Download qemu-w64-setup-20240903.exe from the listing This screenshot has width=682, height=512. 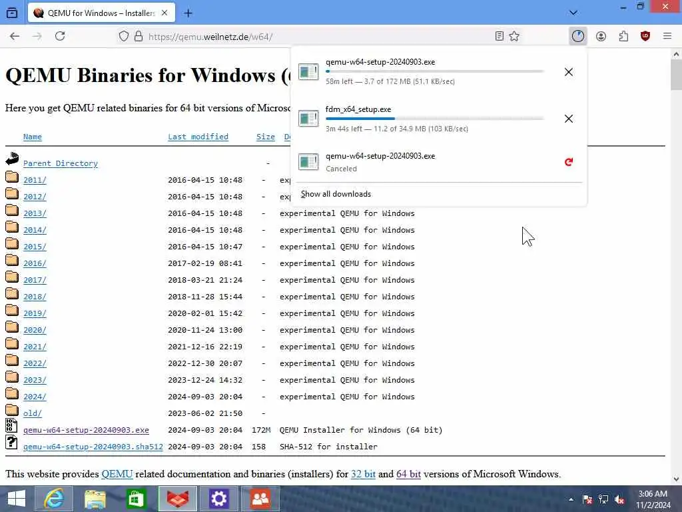point(86,430)
